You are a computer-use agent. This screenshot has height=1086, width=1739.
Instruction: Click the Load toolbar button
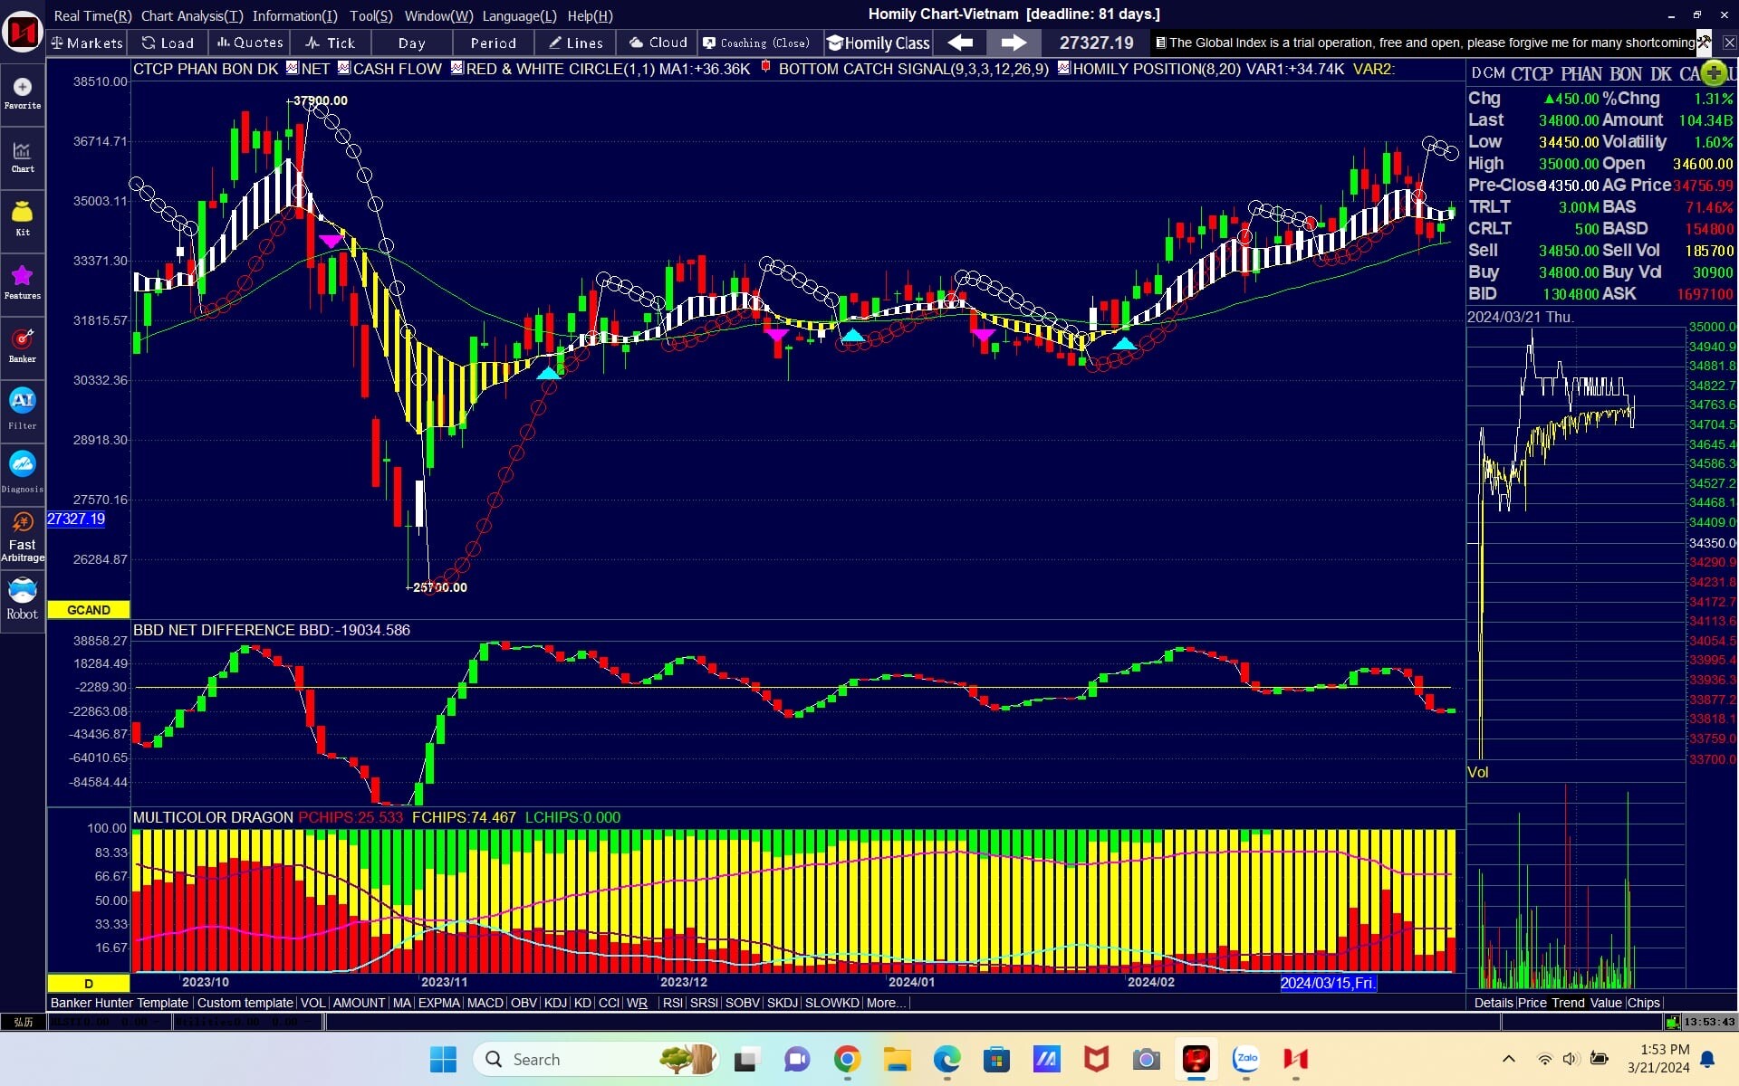[x=168, y=43]
